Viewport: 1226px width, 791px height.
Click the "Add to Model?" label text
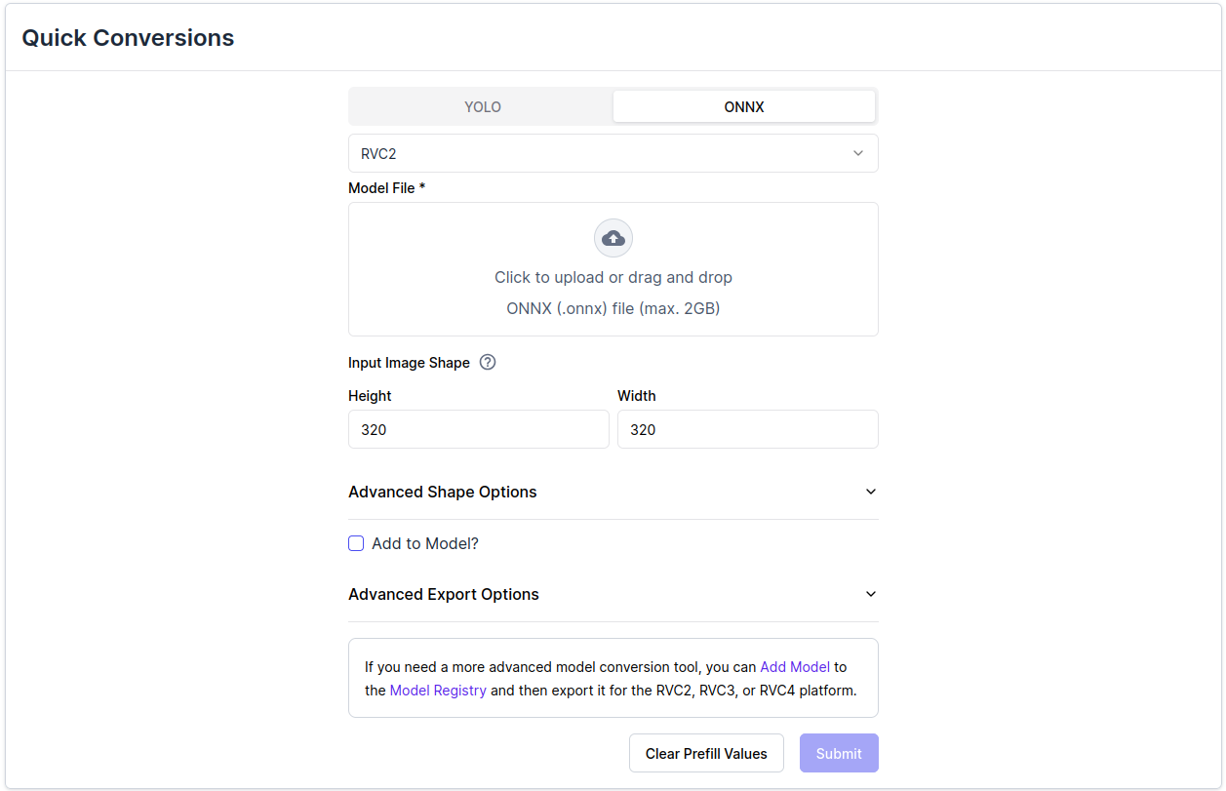[x=425, y=543]
